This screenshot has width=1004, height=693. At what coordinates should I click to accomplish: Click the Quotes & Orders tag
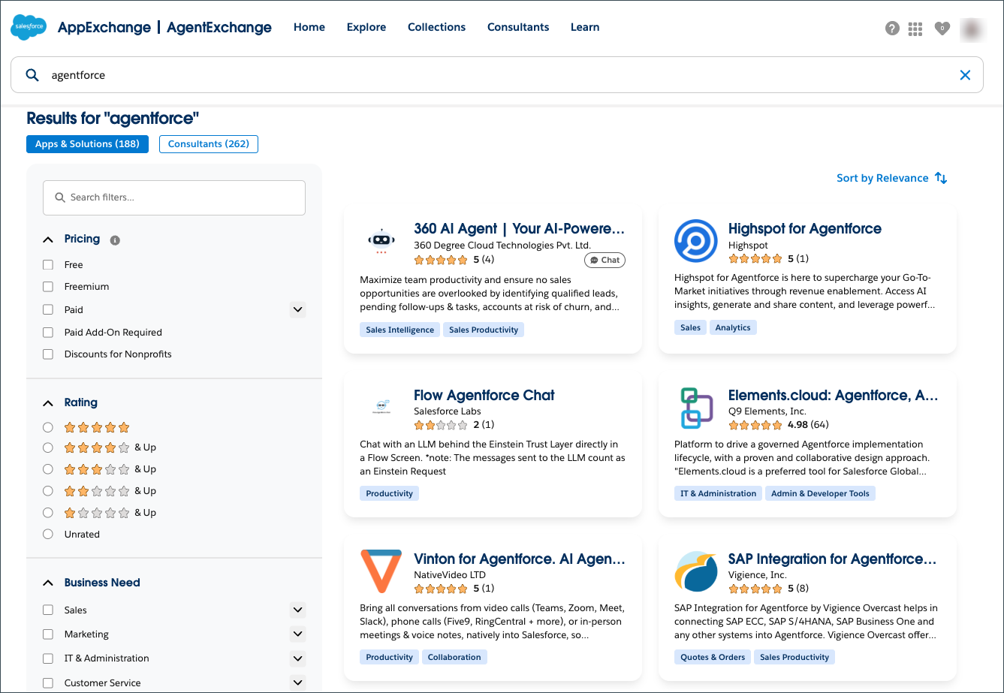(x=713, y=657)
